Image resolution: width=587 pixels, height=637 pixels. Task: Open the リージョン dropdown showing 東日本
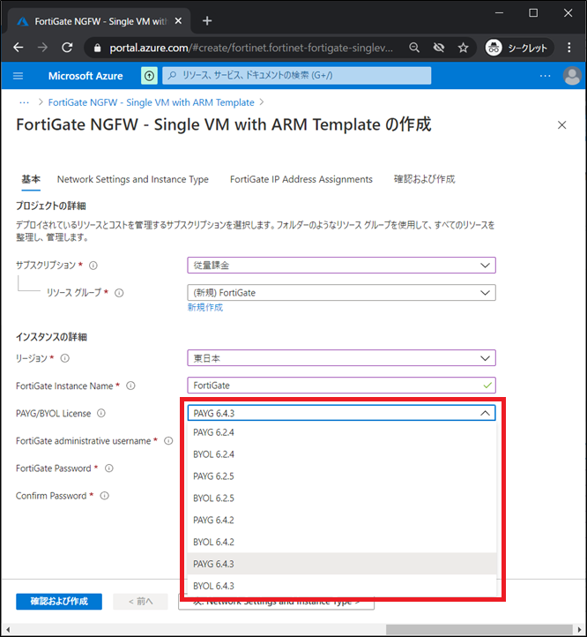pyautogui.click(x=341, y=358)
